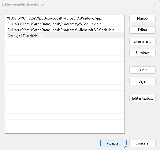This screenshot has height=150, width=160.
Task: Open the Examinar... folder browser
Action: [143, 41]
